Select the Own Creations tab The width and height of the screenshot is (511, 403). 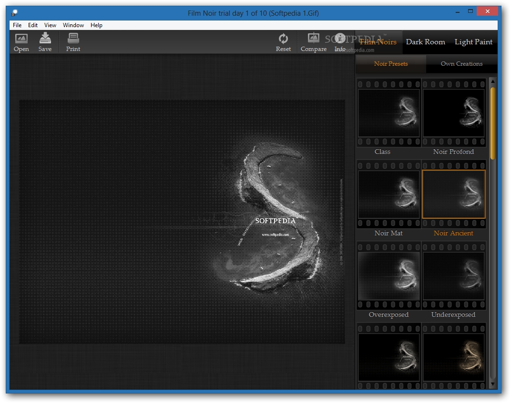[x=461, y=64]
